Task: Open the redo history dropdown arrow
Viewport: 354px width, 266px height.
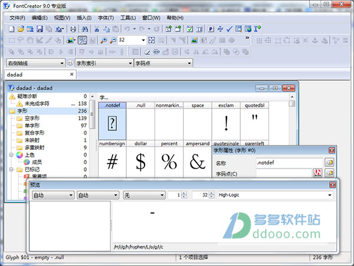Action: [149, 29]
